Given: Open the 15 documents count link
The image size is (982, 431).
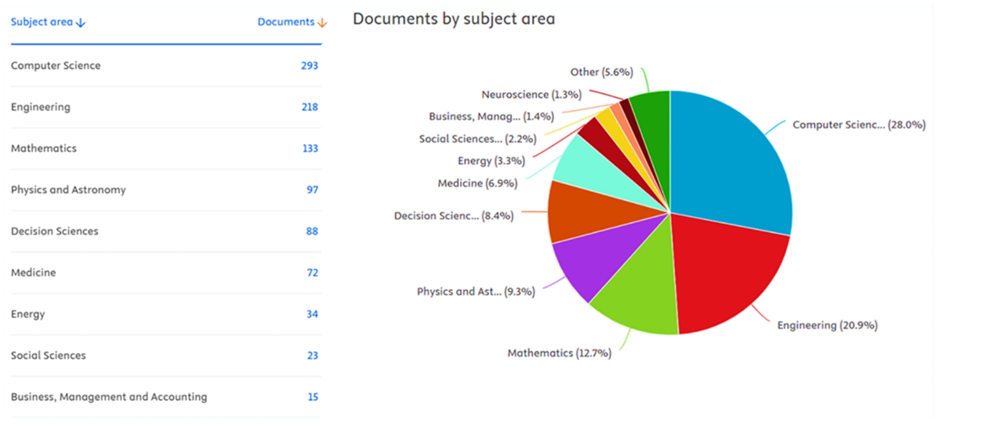Looking at the screenshot, I should pos(313,397).
